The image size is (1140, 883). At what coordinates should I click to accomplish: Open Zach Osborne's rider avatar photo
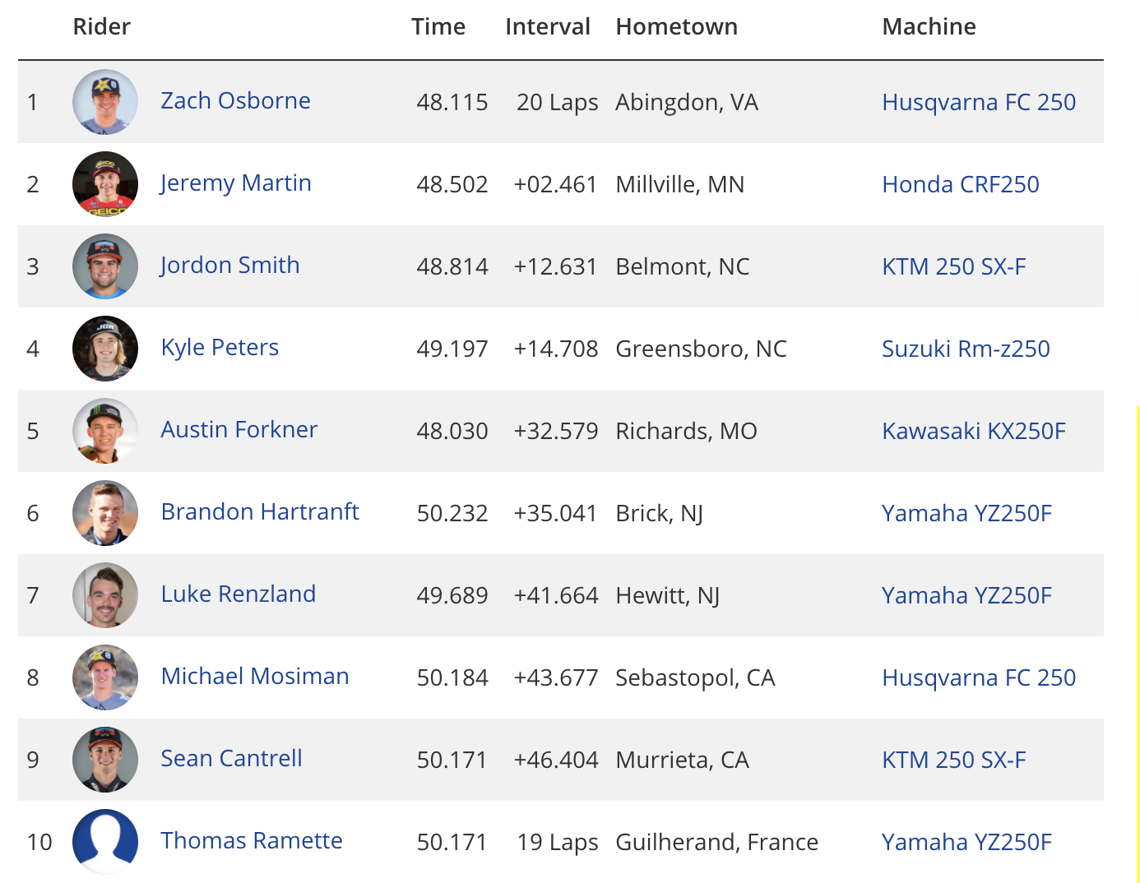[105, 102]
